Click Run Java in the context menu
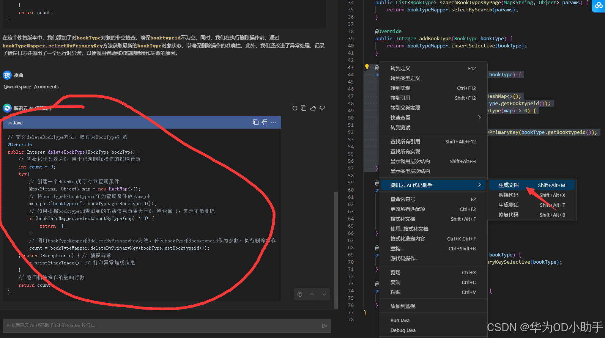Viewport: 605px width, 338px height. point(433,320)
